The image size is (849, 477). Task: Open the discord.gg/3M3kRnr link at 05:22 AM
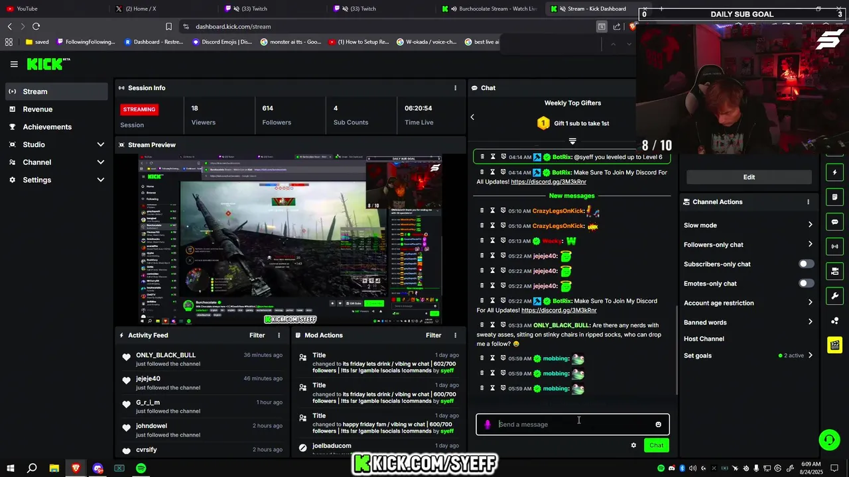[558, 310]
